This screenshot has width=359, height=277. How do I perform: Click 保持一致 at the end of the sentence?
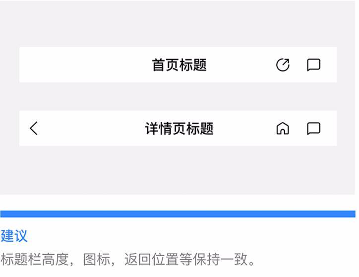[220, 259]
